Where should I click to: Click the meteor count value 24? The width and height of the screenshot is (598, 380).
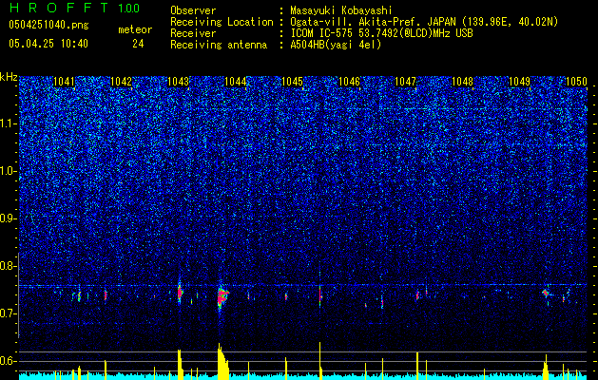pos(138,44)
